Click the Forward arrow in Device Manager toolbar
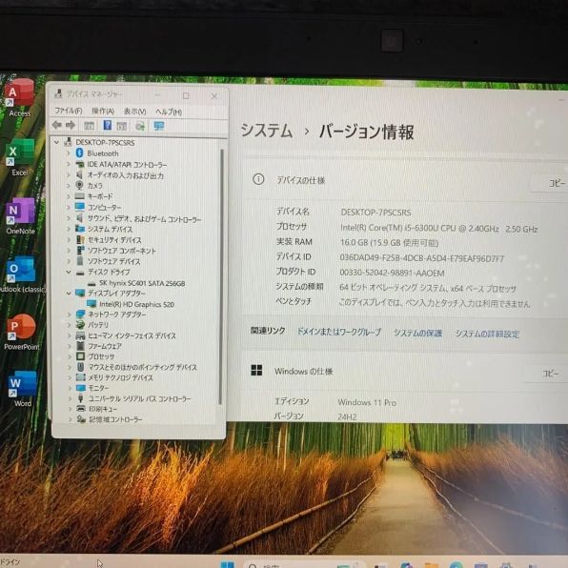The height and width of the screenshot is (568, 568). click(x=71, y=126)
